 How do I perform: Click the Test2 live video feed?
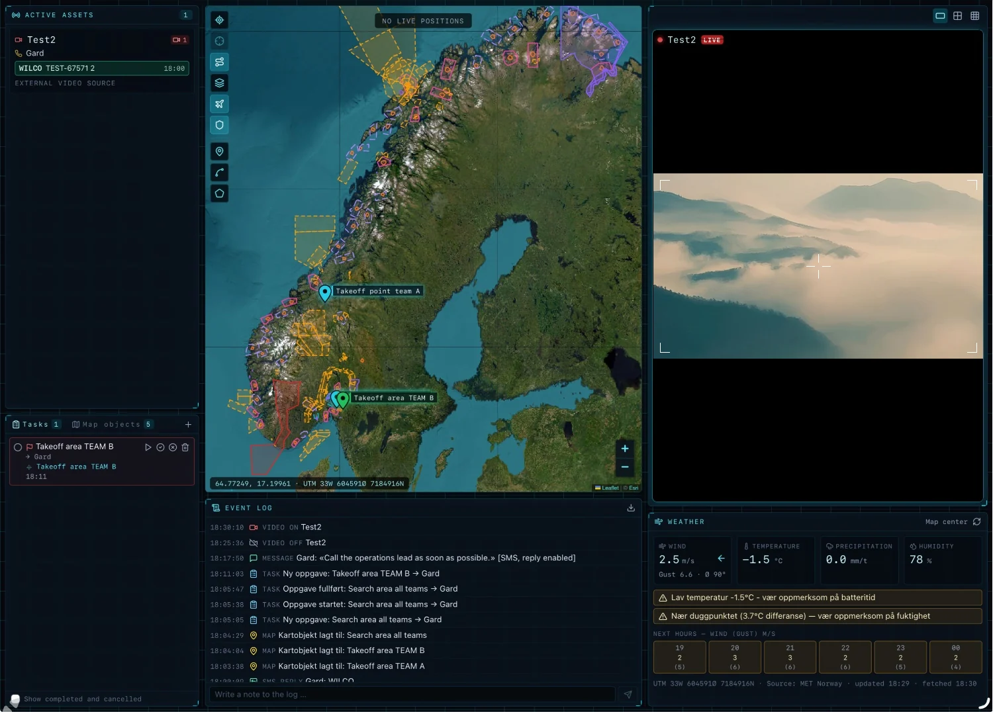pos(818,266)
